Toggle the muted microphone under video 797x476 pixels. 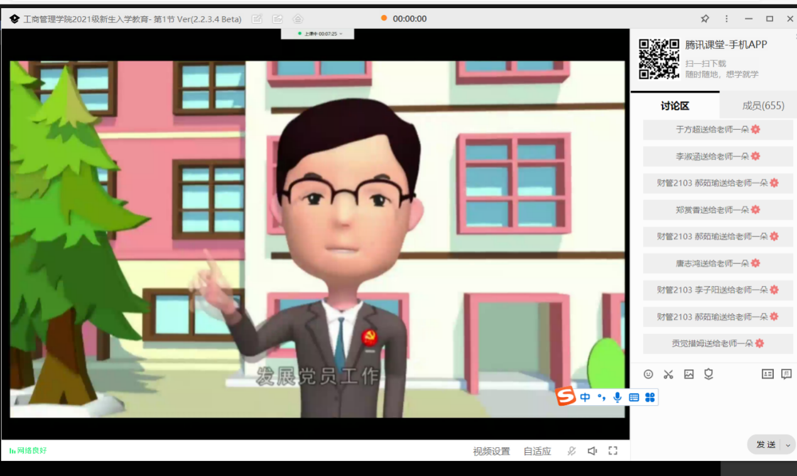572,451
